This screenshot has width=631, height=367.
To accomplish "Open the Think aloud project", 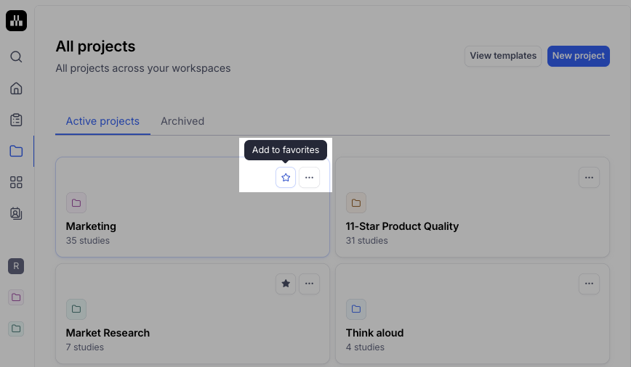I will 374,333.
